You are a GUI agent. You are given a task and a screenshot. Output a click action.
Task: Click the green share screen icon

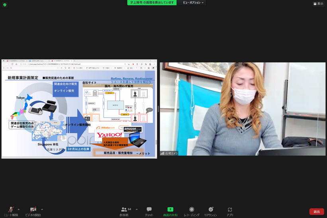pos(170,209)
